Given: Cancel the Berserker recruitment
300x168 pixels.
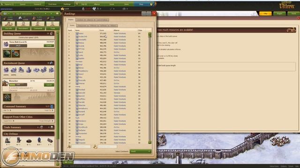Looking at the screenshot, I should (x=49, y=85).
